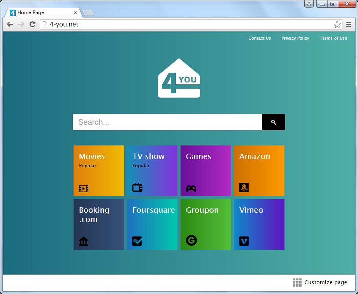
Task: Click Popular label under Movies
Action: coord(88,166)
